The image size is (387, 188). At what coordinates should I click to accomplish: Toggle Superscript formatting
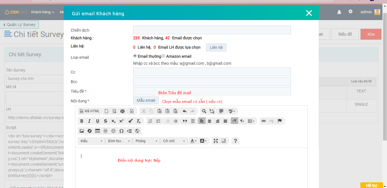click(x=121, y=121)
